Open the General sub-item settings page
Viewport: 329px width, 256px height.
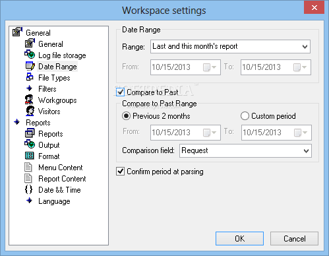pyautogui.click(x=51, y=44)
